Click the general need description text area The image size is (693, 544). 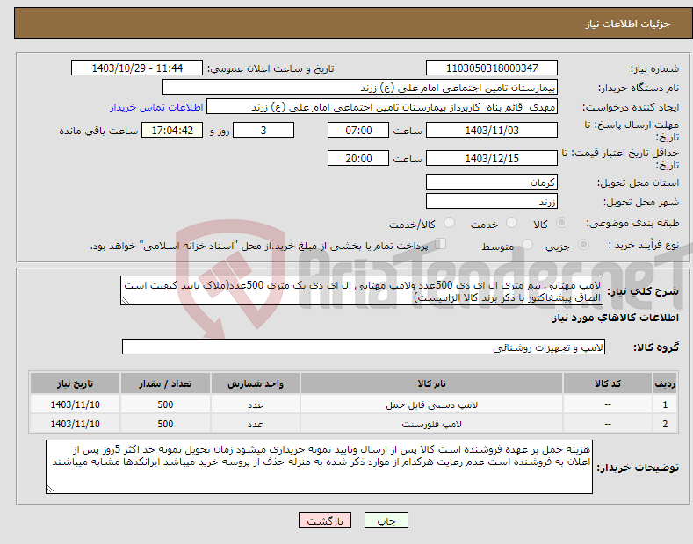point(362,290)
